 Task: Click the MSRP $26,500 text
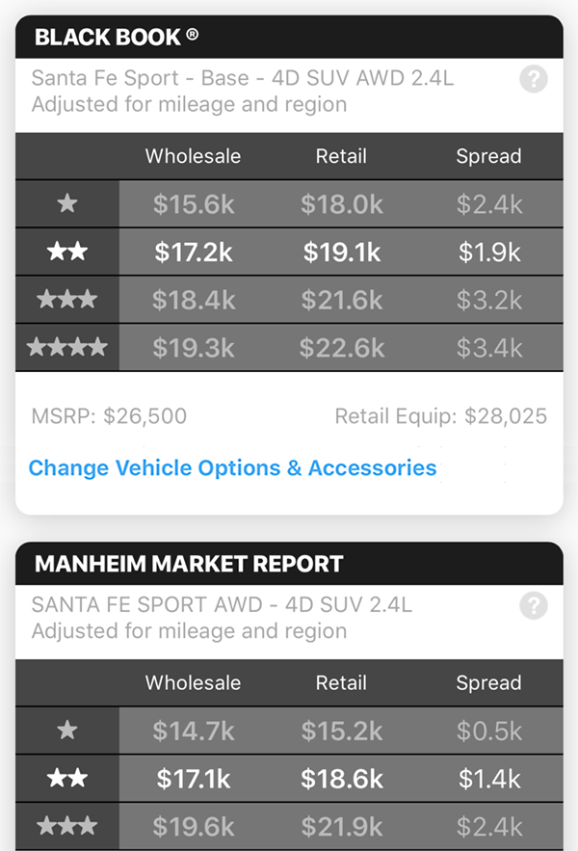109,416
